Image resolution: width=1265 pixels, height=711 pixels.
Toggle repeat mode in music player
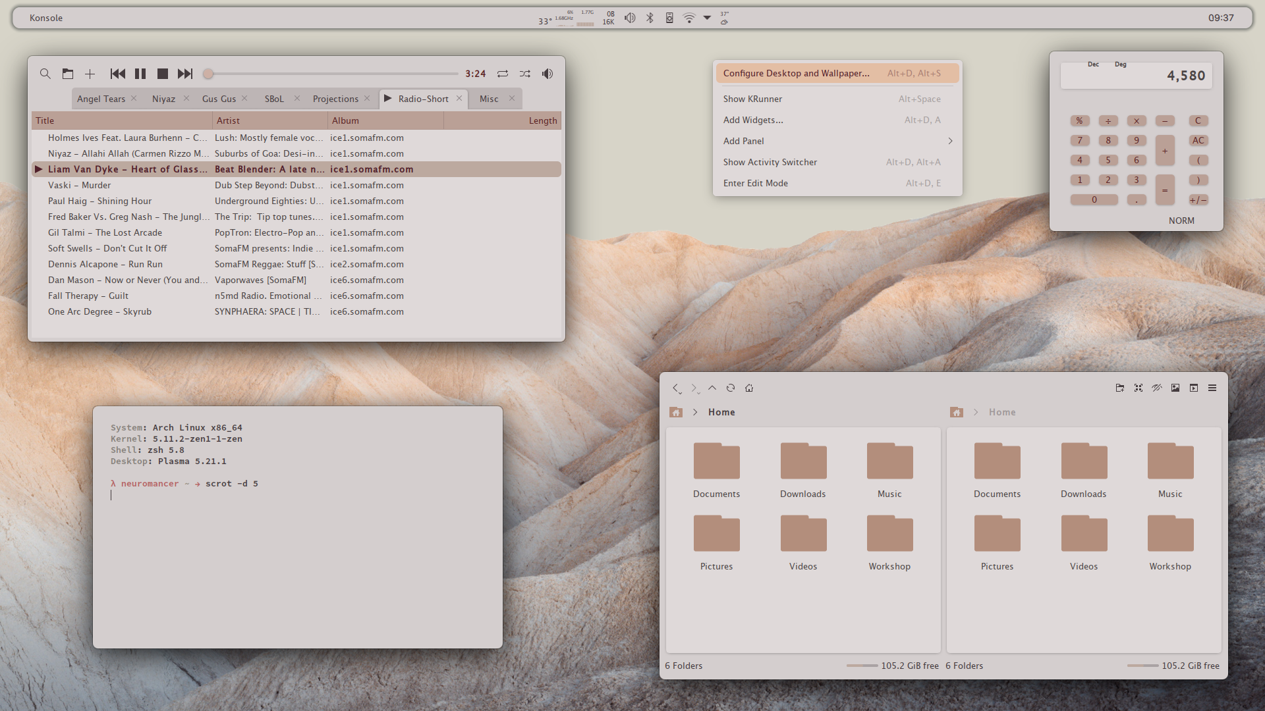coord(503,74)
